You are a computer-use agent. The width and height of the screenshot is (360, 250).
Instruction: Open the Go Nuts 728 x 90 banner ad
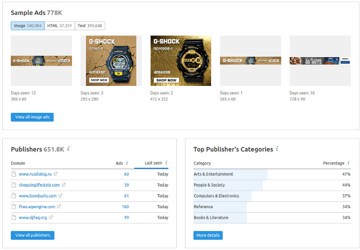point(320,61)
